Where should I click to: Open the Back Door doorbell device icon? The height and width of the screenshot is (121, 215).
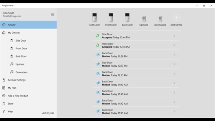(x=127, y=18)
